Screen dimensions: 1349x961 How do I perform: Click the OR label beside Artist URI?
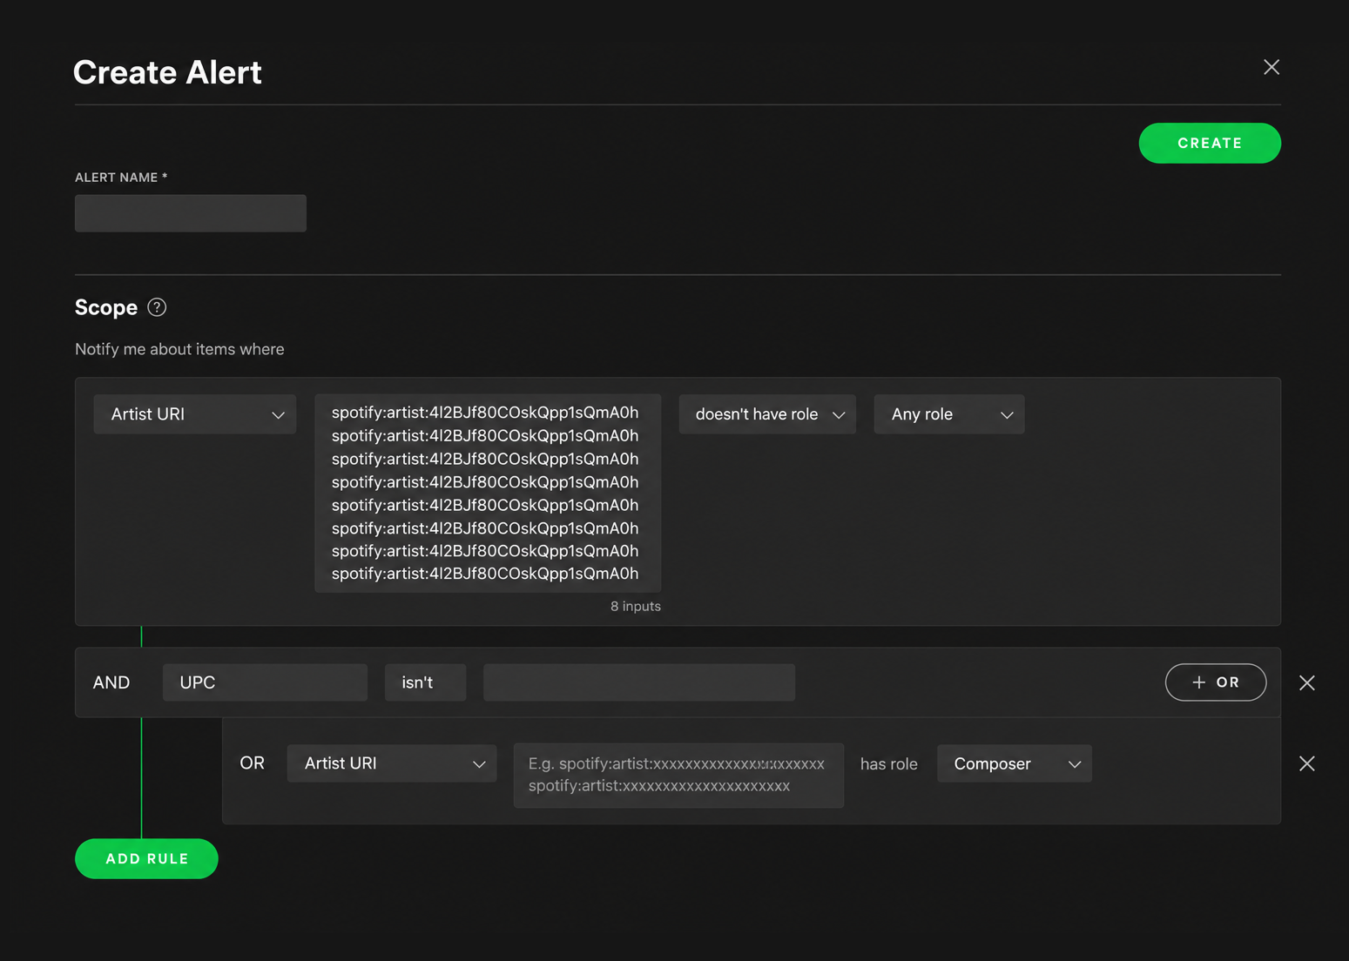click(253, 763)
